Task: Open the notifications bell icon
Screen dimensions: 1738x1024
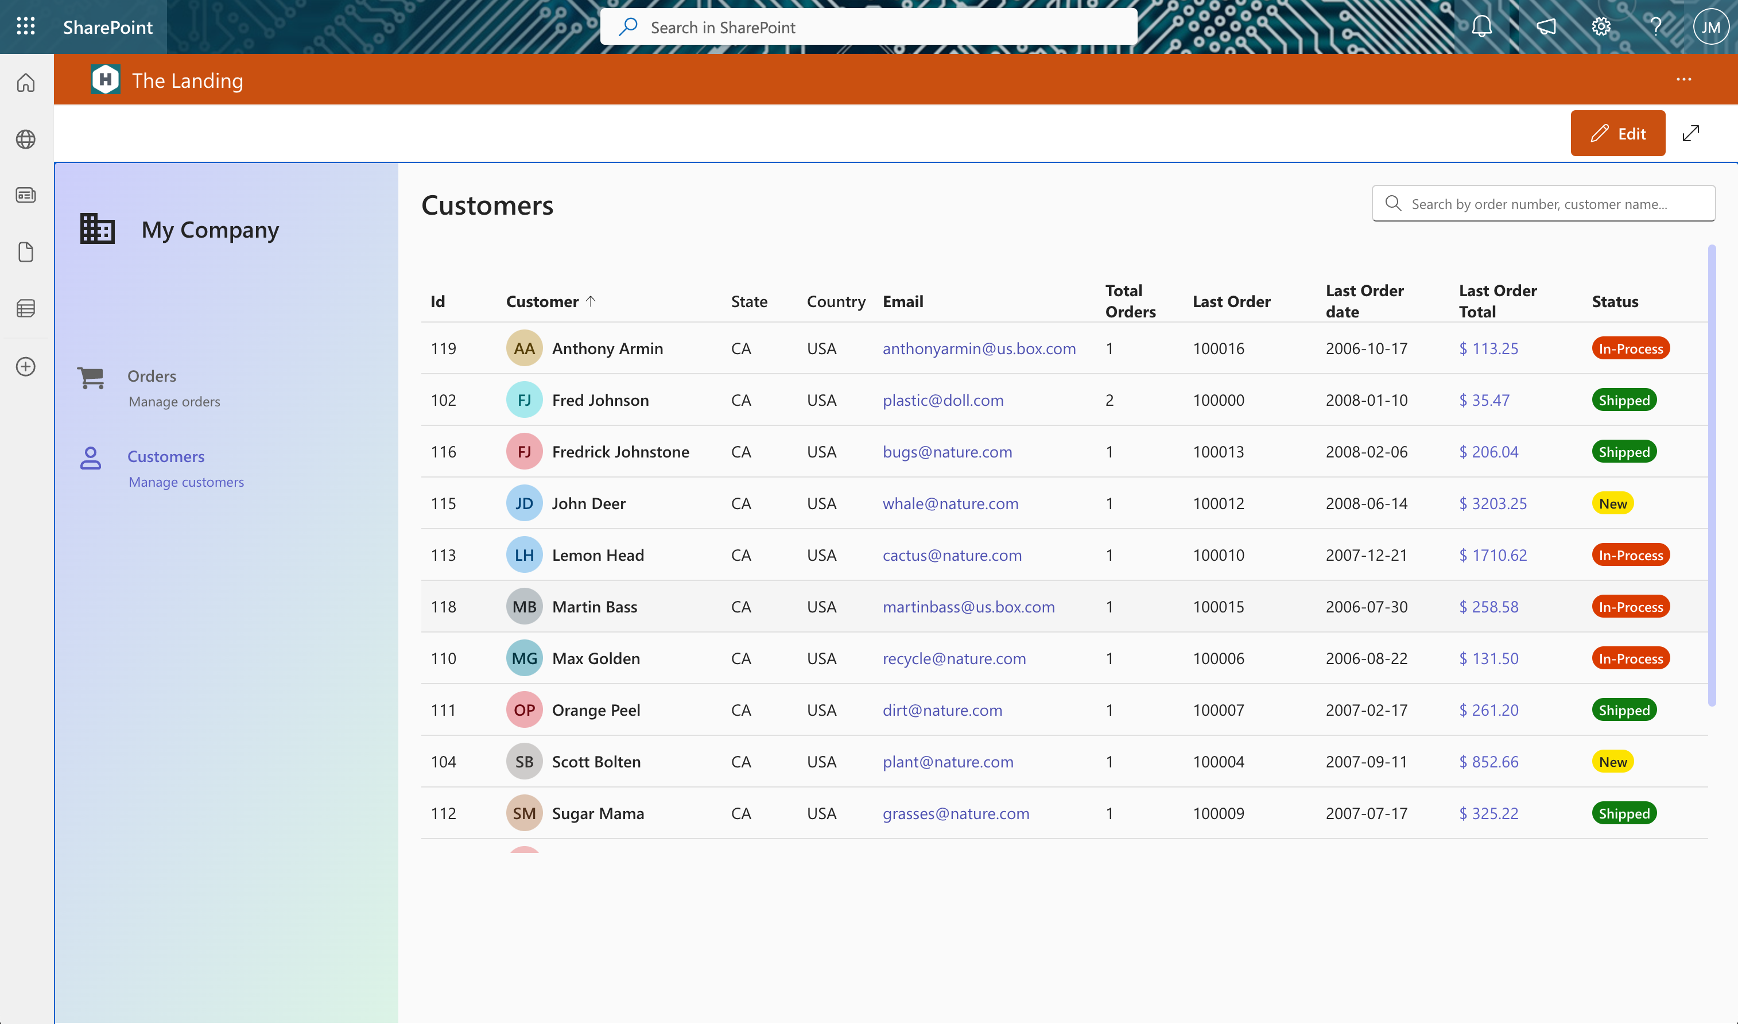Action: 1481,27
